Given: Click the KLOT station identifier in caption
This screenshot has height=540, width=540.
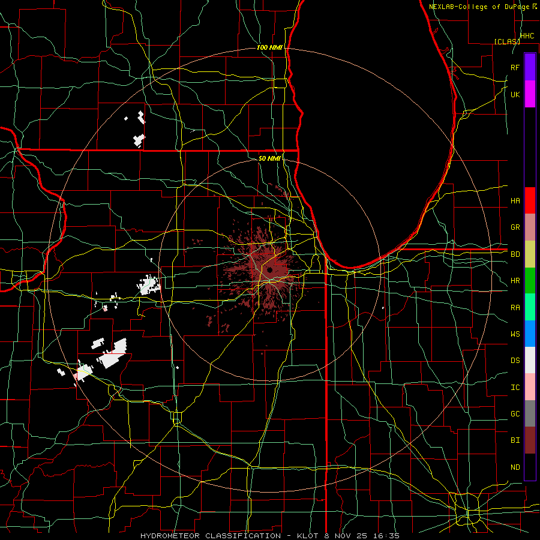Looking at the screenshot, I should (x=308, y=536).
